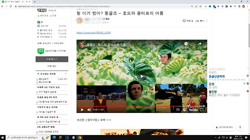
Task: Click the Watch Later clock icon
Action: tap(186, 44)
